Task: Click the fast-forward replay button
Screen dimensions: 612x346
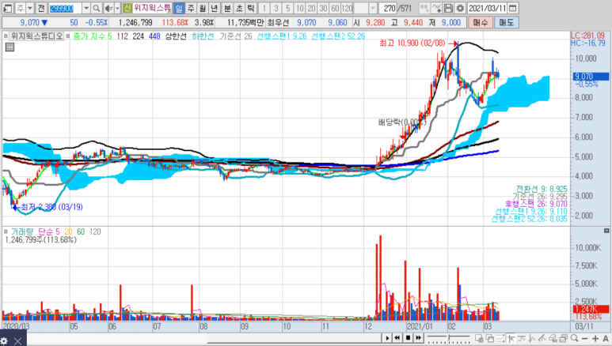Action: point(418,338)
